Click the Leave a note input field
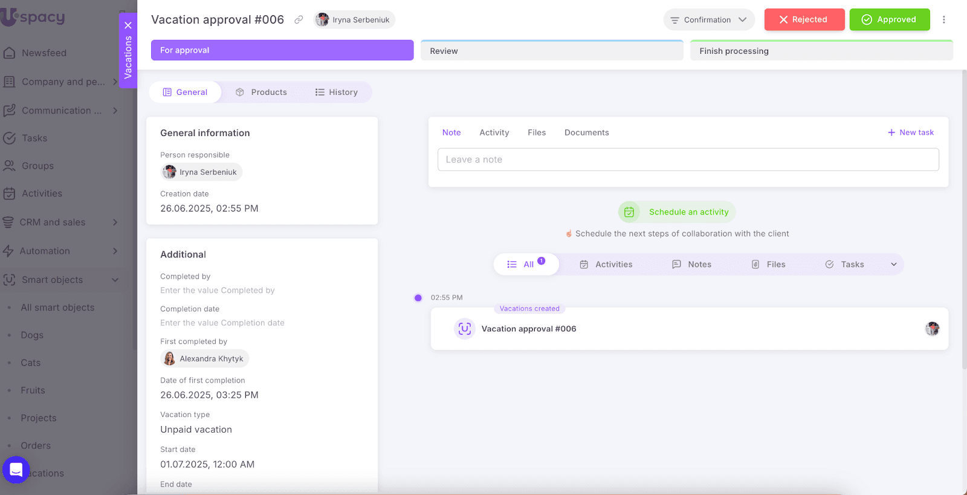Image resolution: width=967 pixels, height=495 pixels. tap(688, 160)
